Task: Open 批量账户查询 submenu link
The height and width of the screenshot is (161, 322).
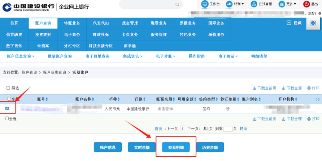Action: point(60,56)
